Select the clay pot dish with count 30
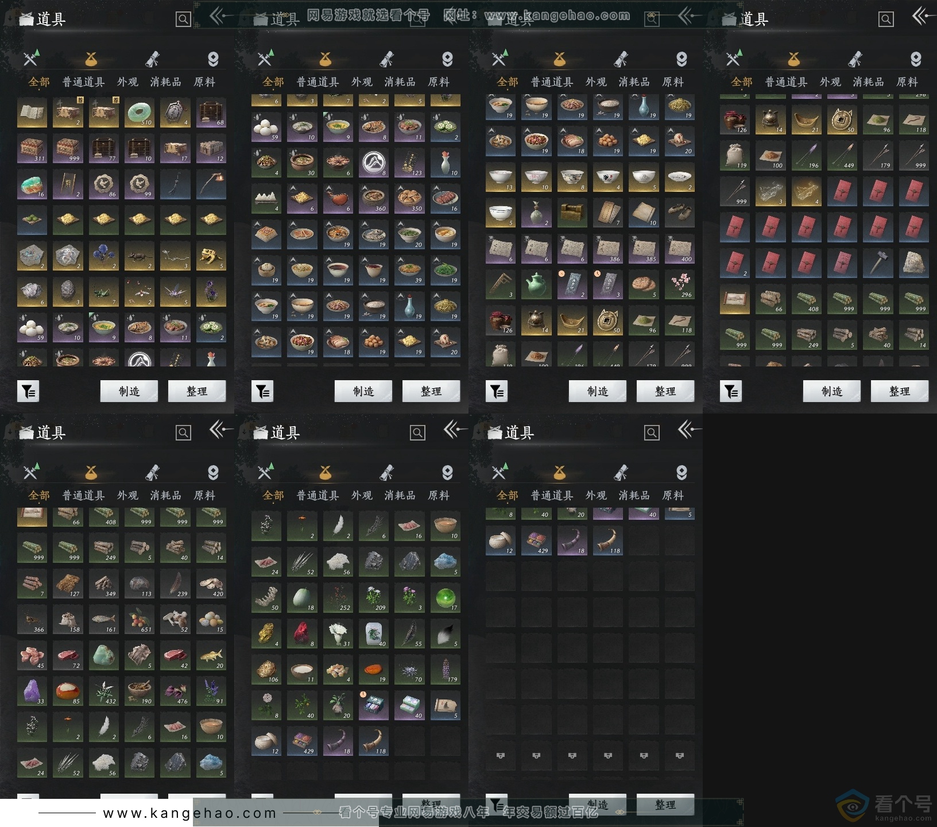The width and height of the screenshot is (937, 827). coord(302,163)
